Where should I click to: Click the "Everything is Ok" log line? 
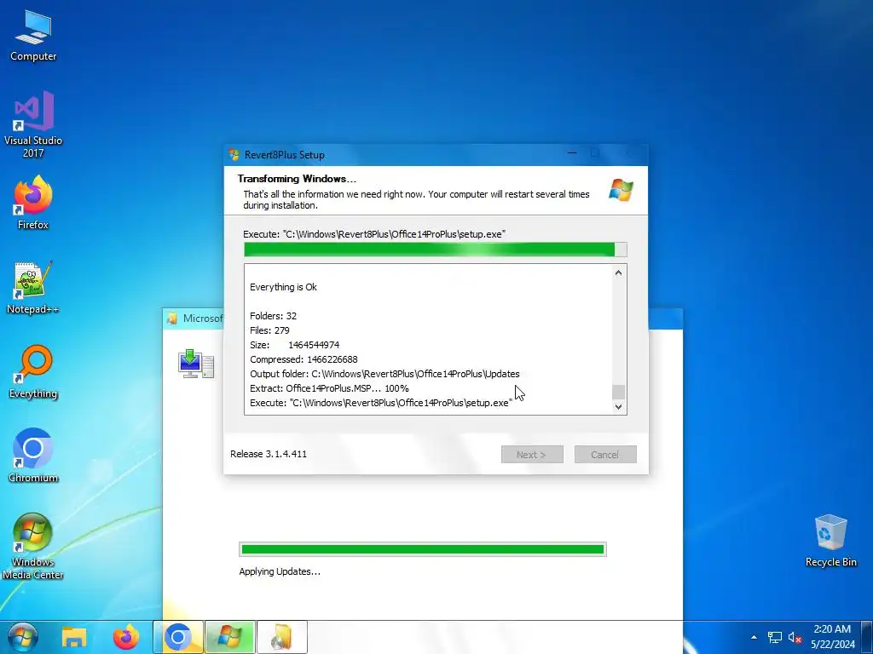coord(283,287)
